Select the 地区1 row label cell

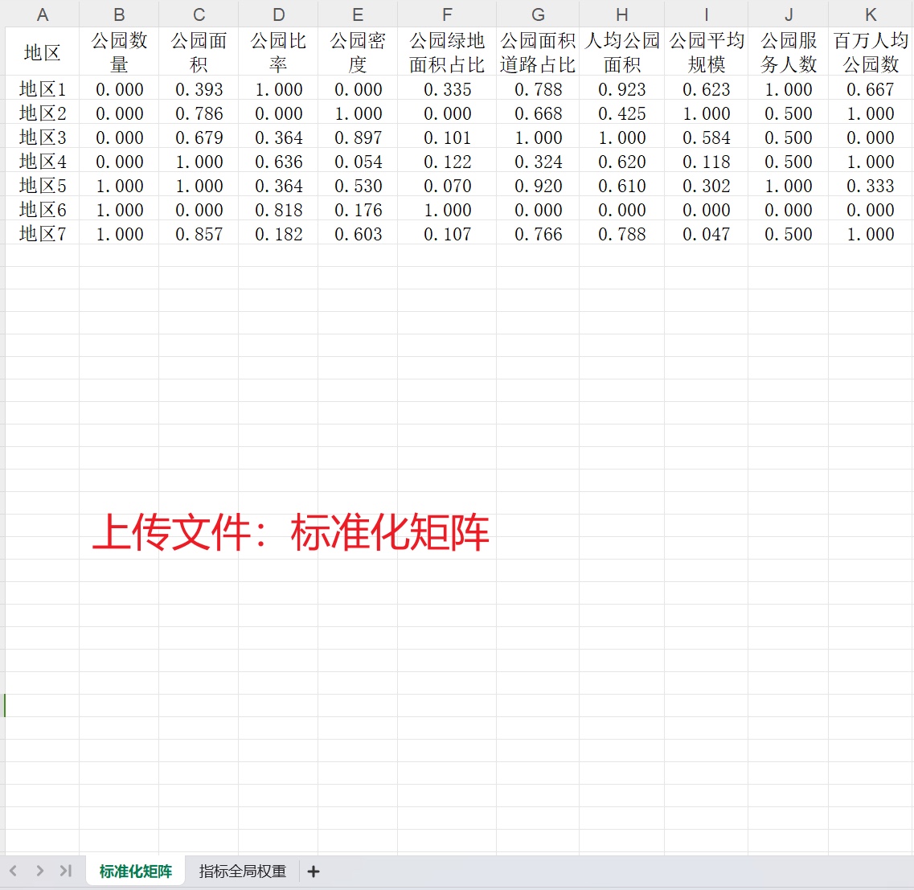42,89
